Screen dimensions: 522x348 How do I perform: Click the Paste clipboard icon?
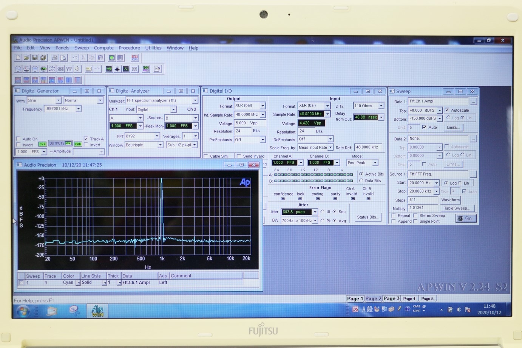100,58
